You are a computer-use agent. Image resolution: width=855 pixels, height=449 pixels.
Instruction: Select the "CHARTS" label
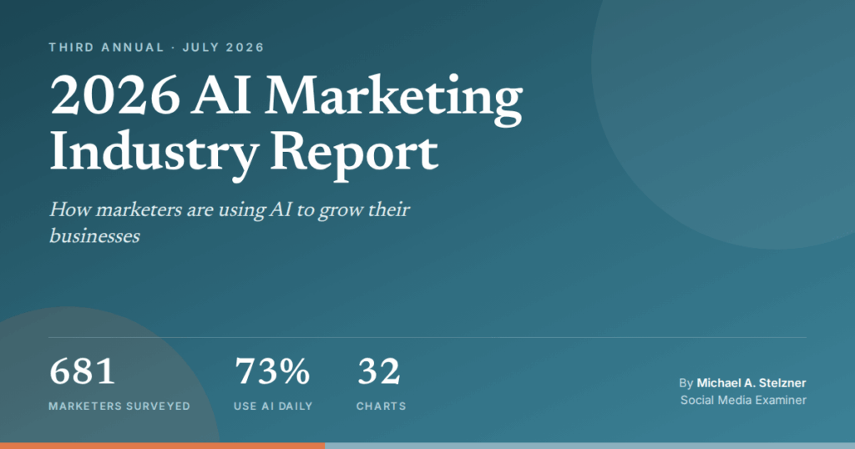381,406
